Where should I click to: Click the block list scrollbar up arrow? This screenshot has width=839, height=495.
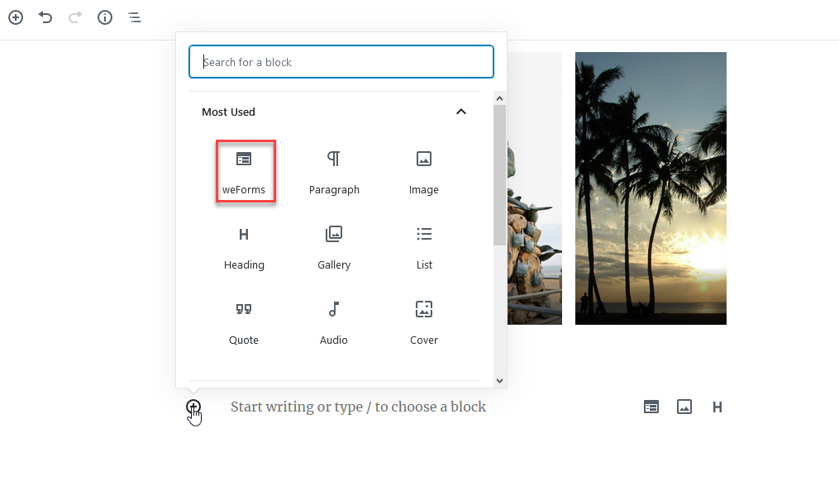[500, 98]
